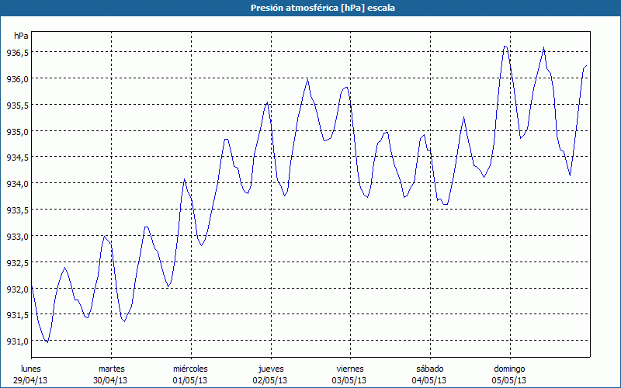Select the 'jueves' day label
621x388 pixels.
270,369
